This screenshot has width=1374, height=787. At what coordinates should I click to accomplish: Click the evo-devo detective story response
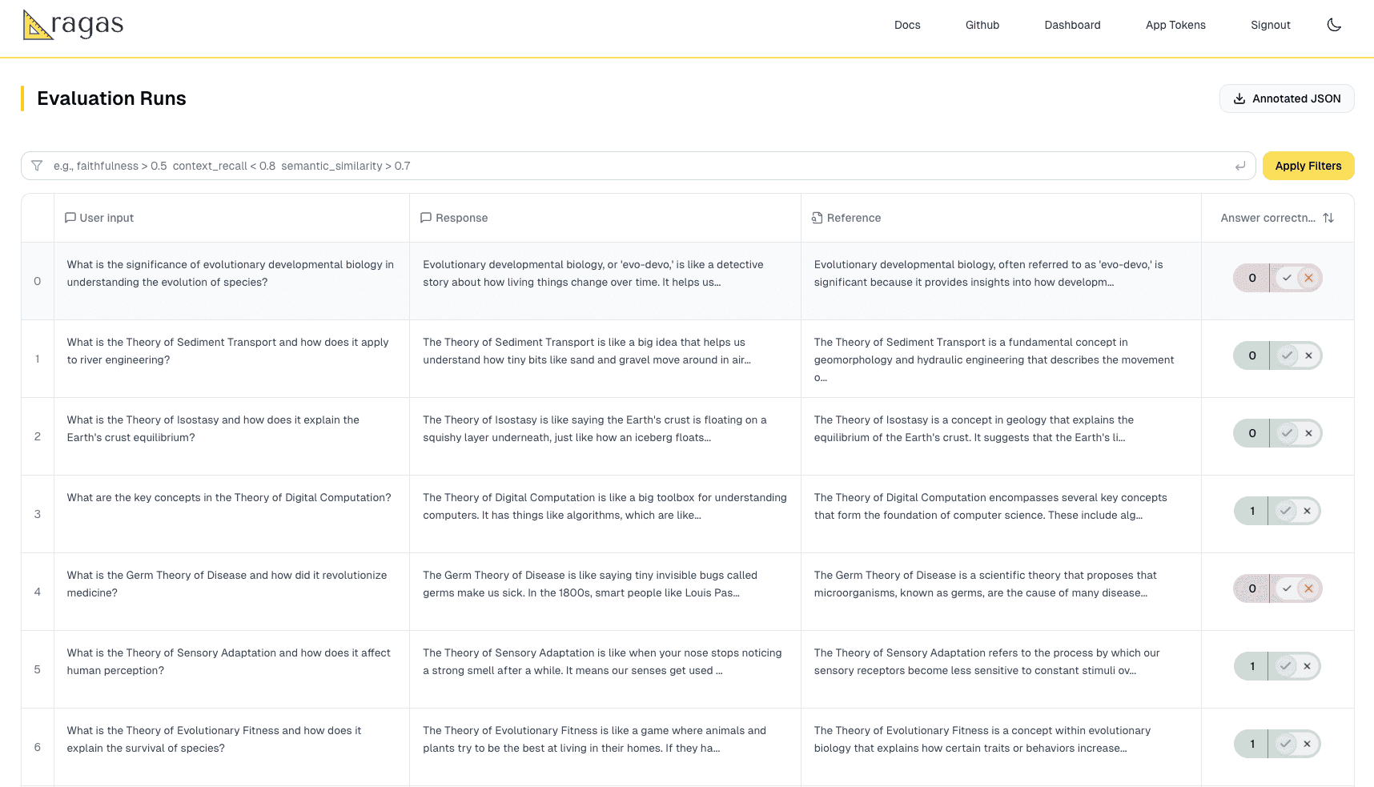coord(593,273)
